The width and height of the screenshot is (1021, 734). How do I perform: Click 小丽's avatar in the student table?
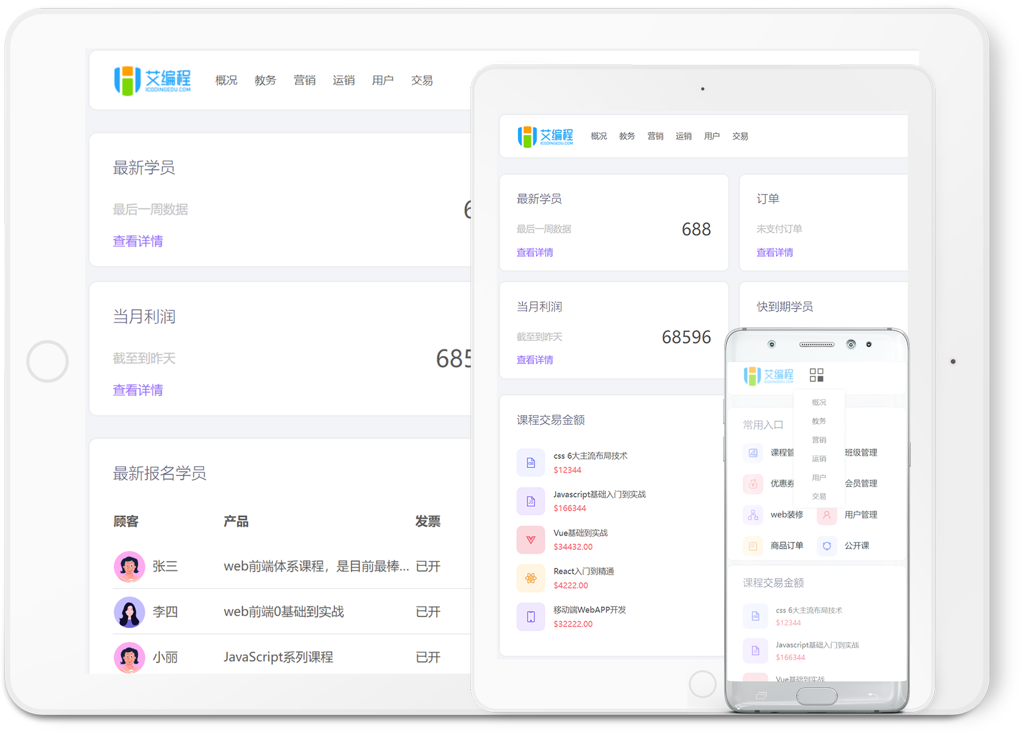click(129, 658)
